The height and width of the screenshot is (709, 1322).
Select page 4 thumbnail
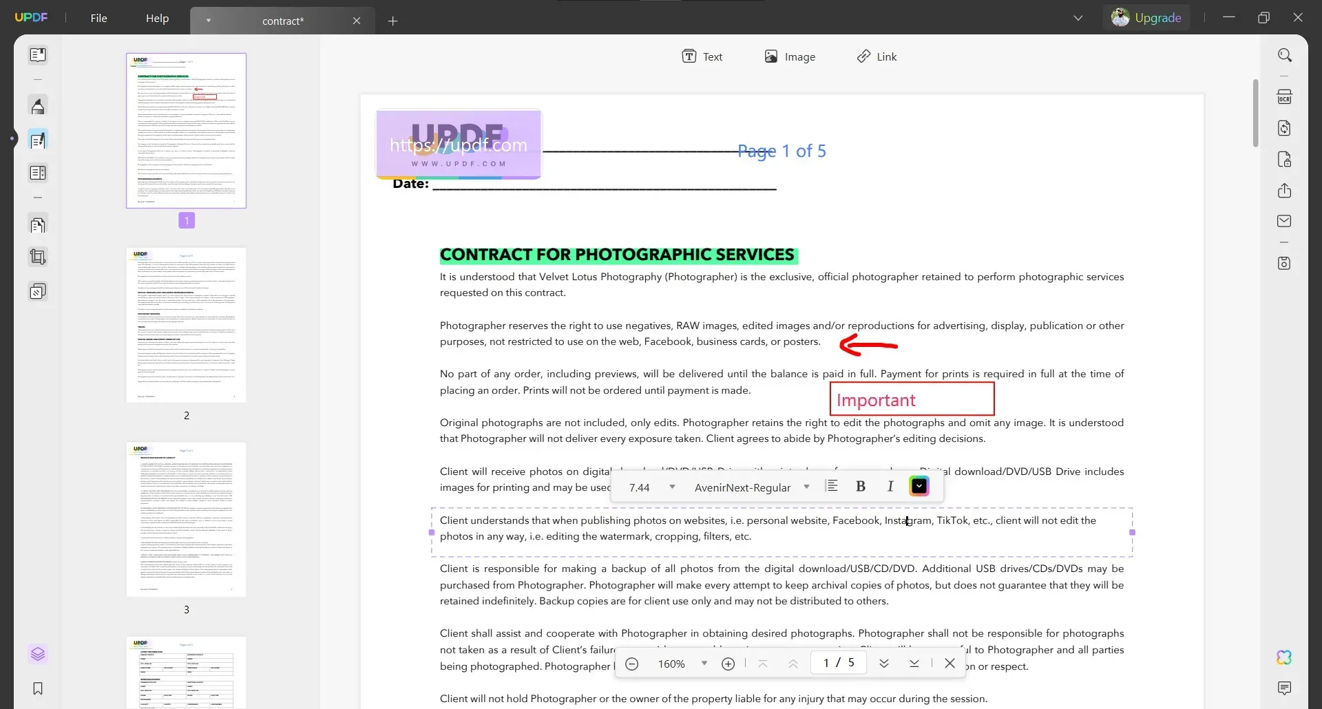pos(186,673)
